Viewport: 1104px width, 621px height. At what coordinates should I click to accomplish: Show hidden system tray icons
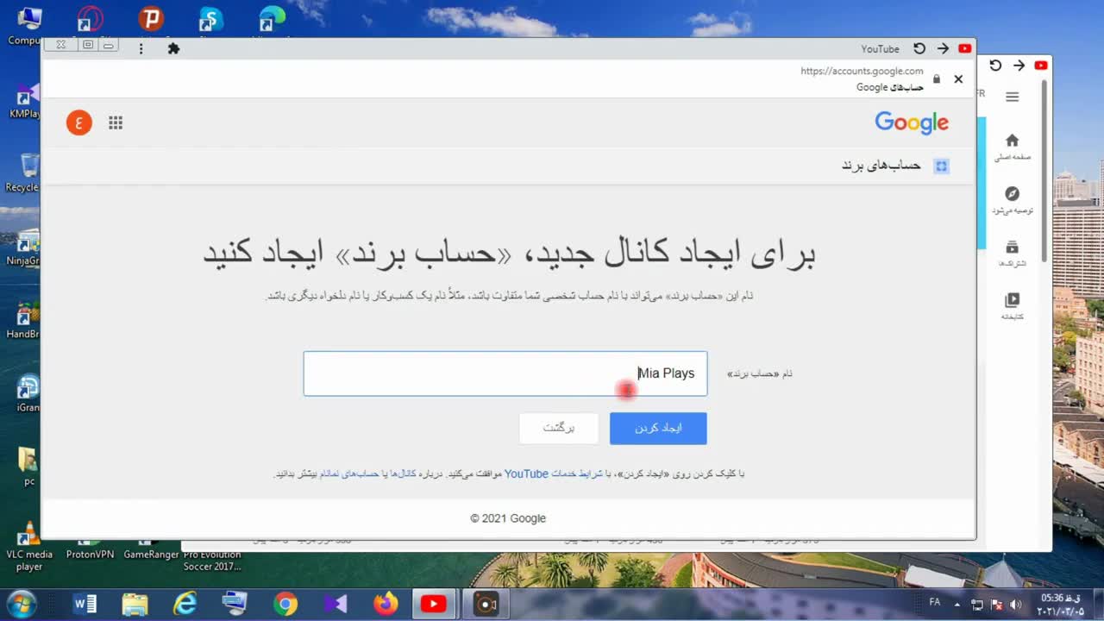click(x=957, y=604)
